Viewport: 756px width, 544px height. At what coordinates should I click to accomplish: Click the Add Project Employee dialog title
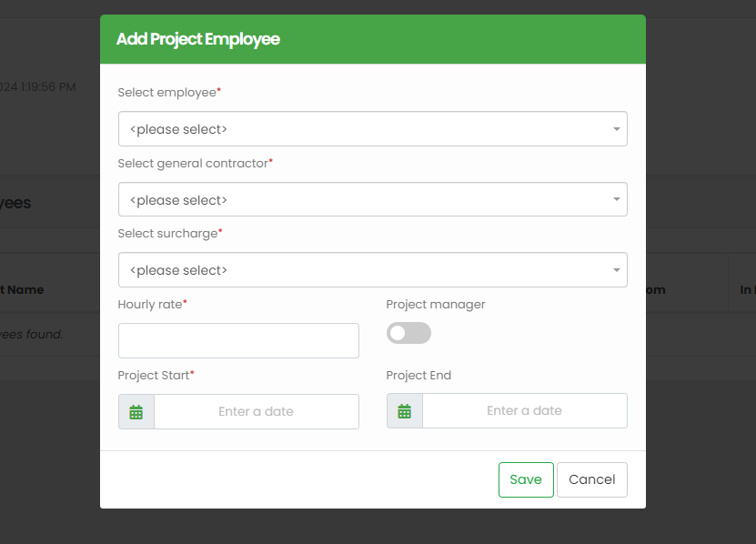pyautogui.click(x=198, y=39)
